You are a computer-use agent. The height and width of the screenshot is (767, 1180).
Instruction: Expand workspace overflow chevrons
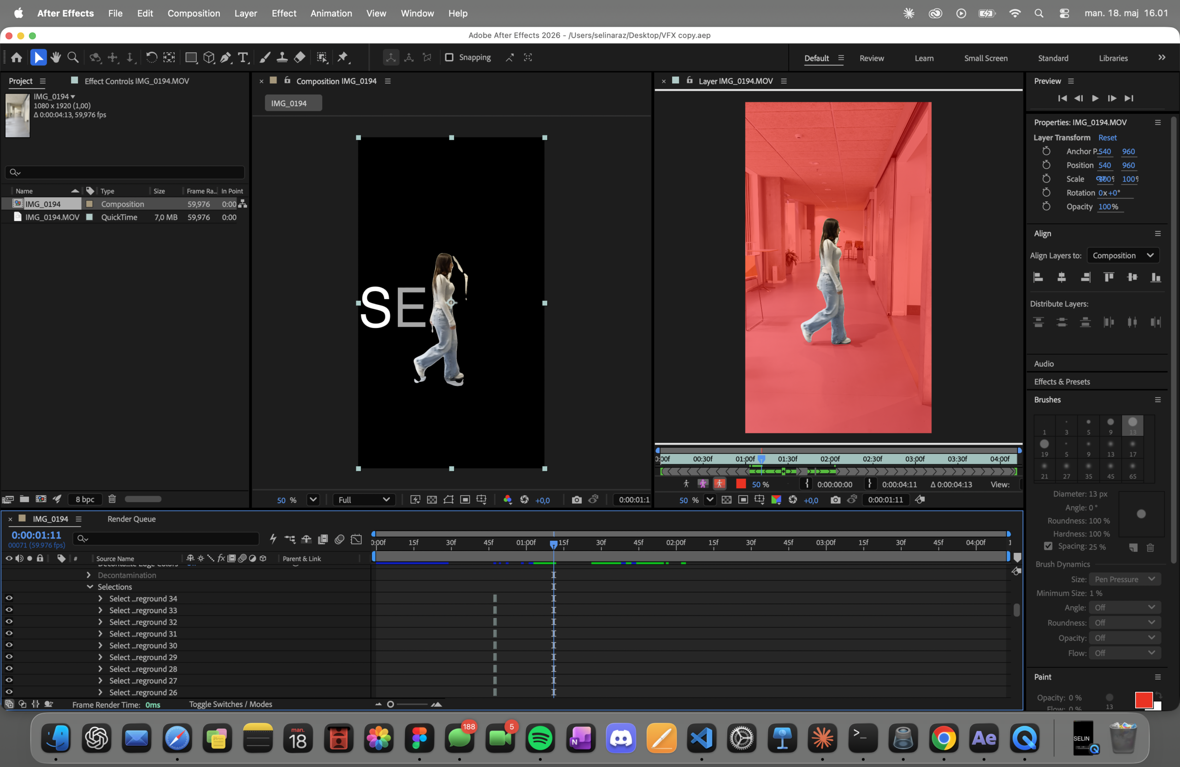pos(1162,58)
